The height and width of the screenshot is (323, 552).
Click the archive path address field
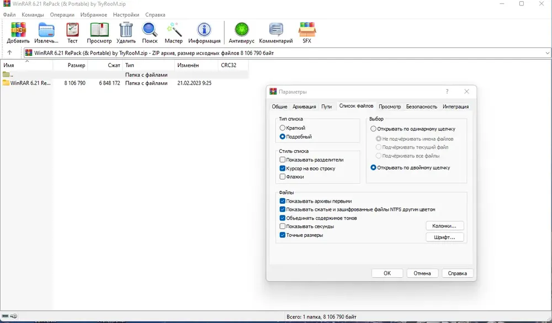click(x=287, y=53)
